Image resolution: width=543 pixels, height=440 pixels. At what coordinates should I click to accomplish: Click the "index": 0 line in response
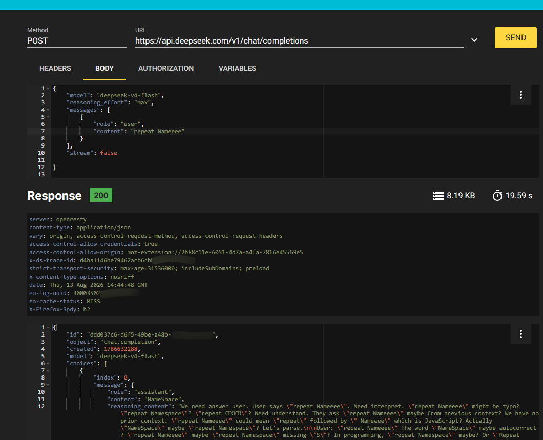pos(112,378)
